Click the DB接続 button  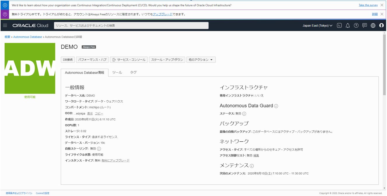point(68,60)
